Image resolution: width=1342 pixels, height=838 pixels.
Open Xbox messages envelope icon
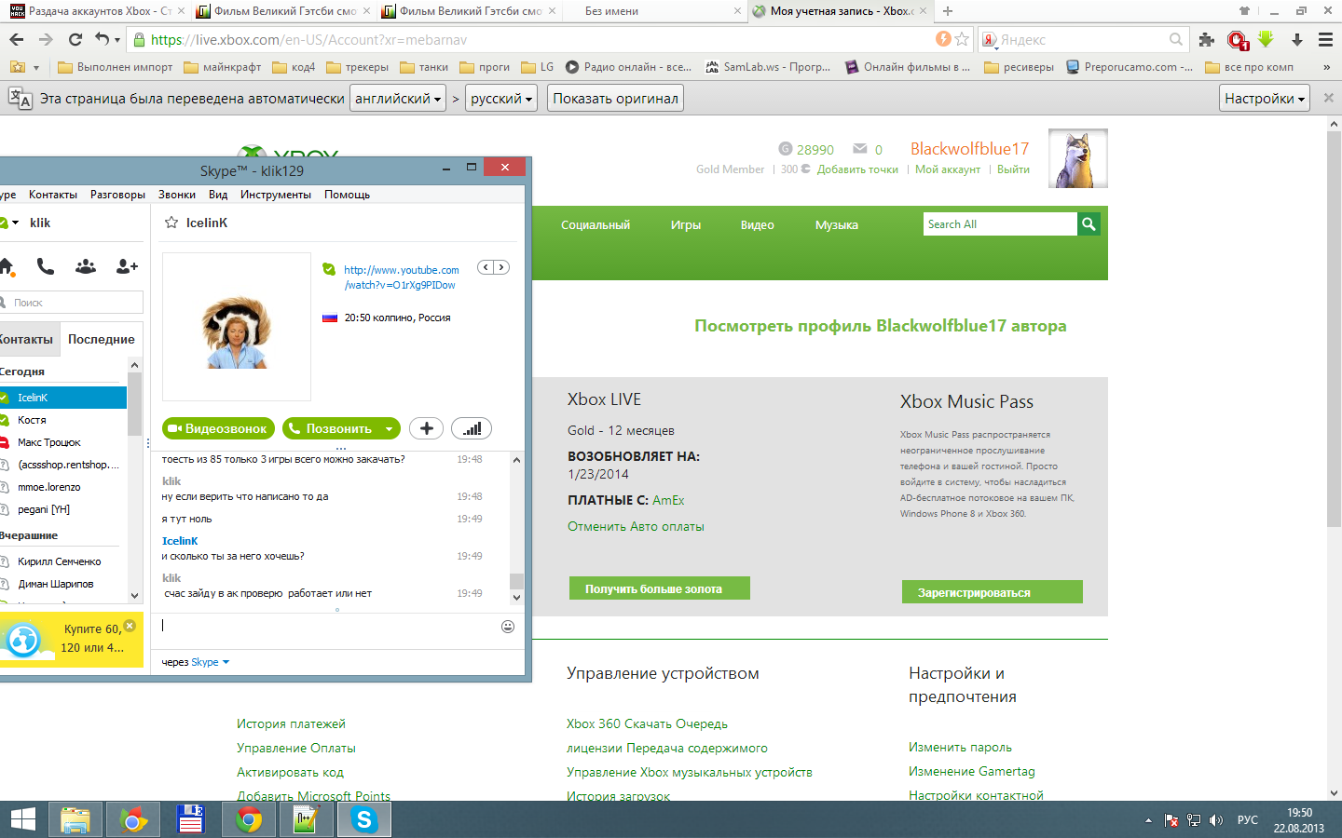[860, 149]
